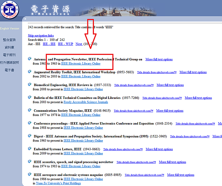The image size is (222, 186).
Task: Click the diamond icon beside IEEE aerospace magazine
Action: coord(30,174)
